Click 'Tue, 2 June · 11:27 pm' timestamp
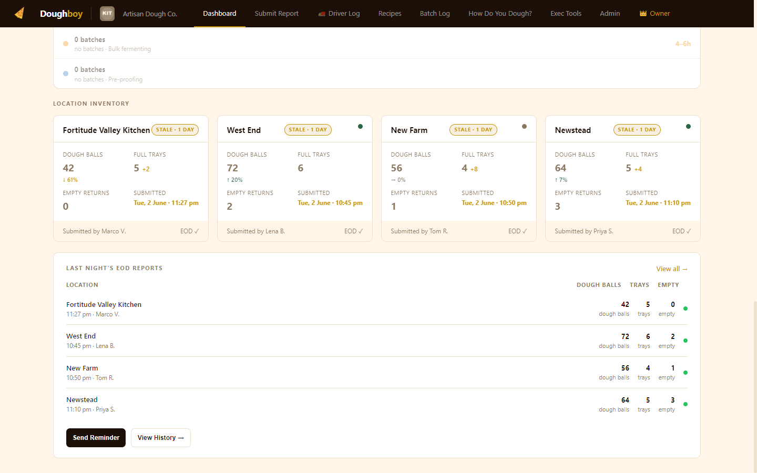 tap(166, 203)
